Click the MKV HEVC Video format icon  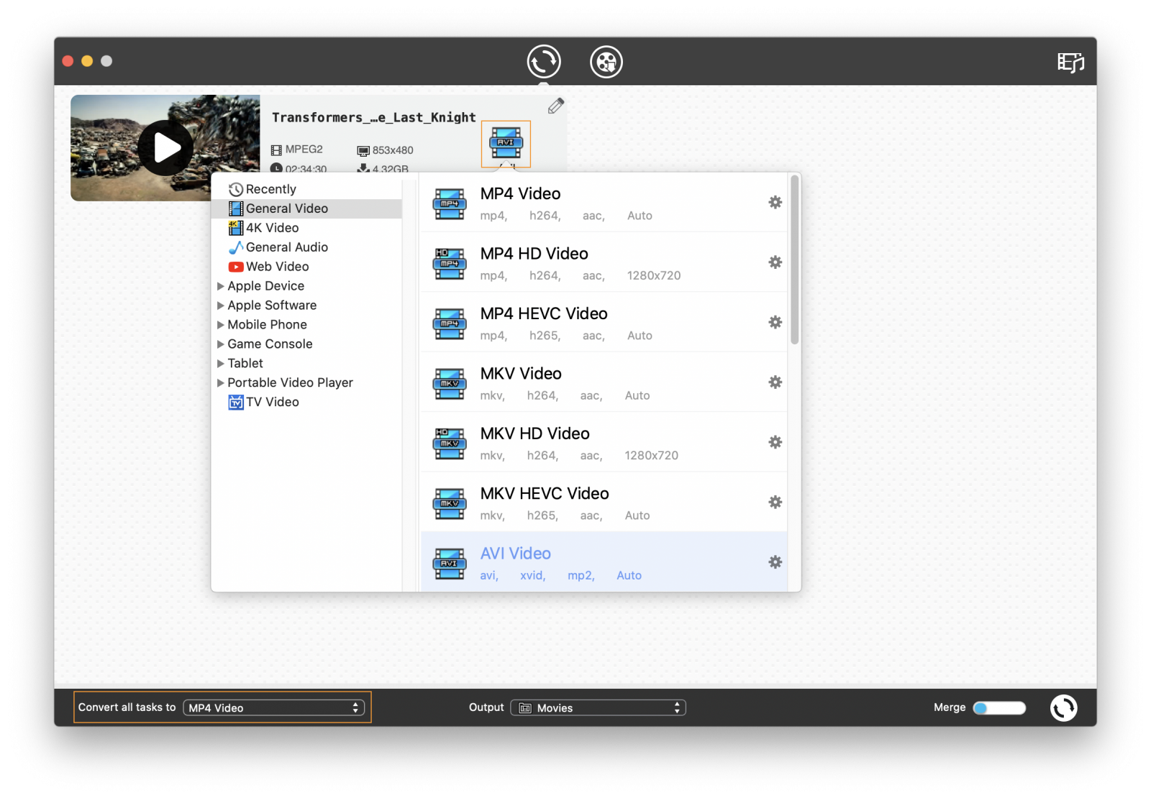pos(450,504)
